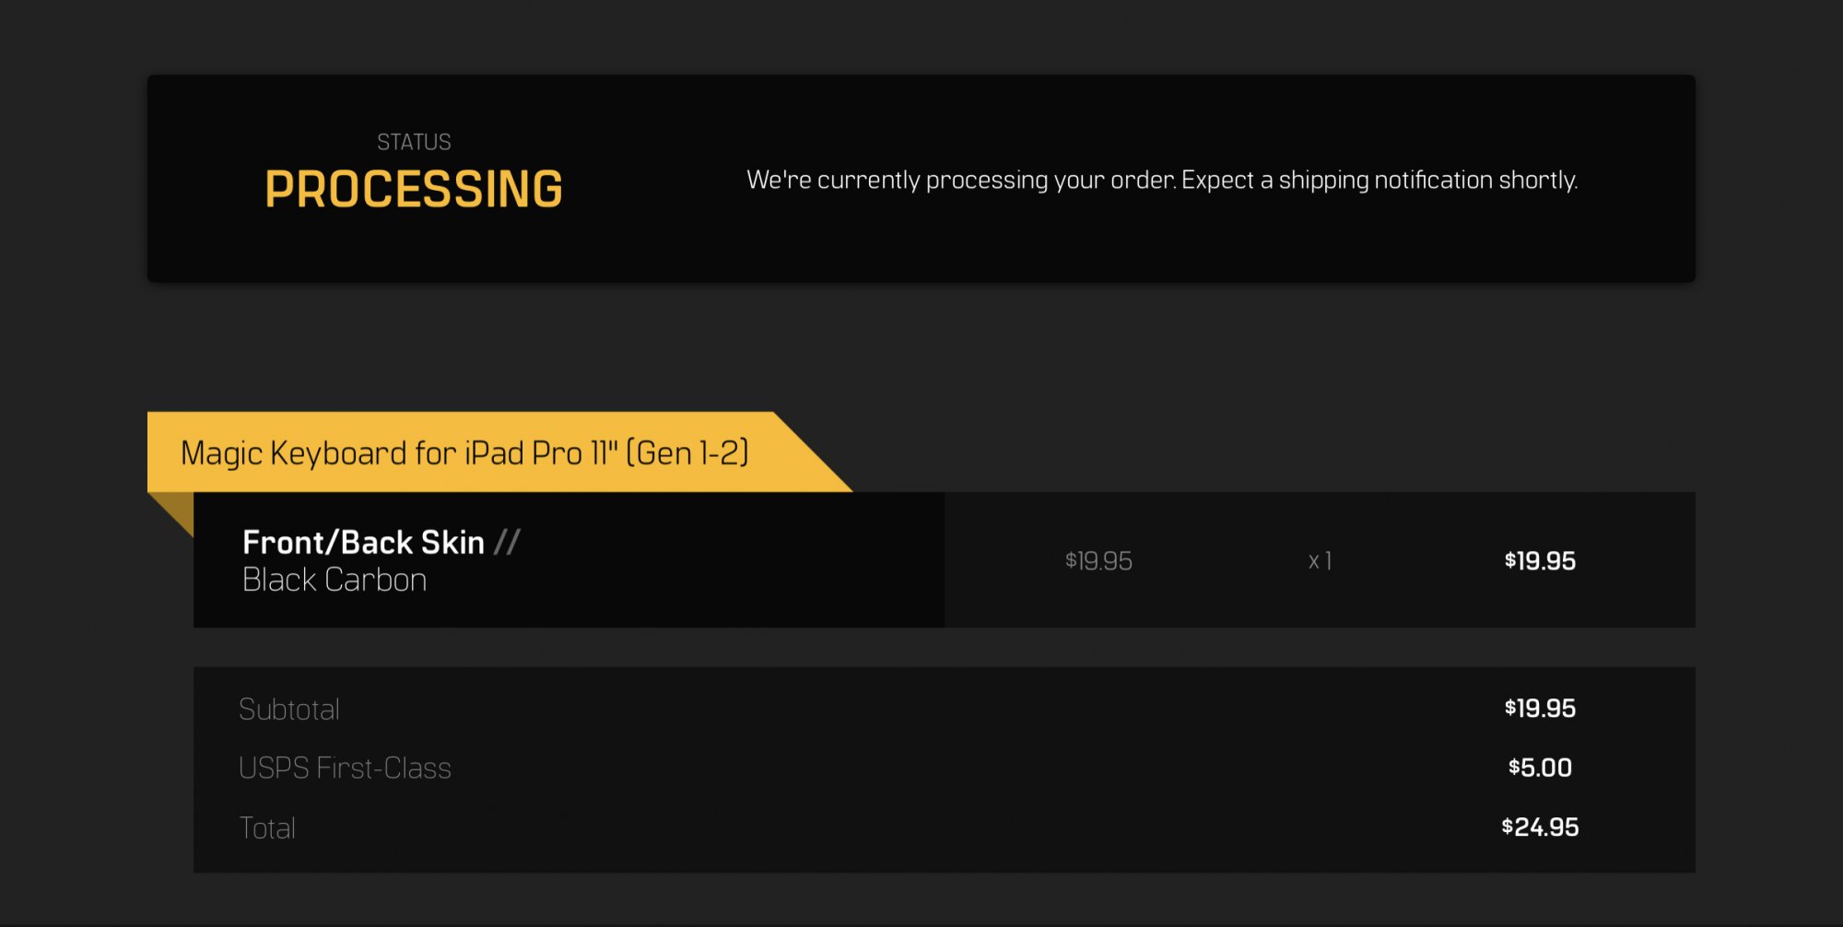Click the STATUS label
The height and width of the screenshot is (927, 1843).
point(414,142)
